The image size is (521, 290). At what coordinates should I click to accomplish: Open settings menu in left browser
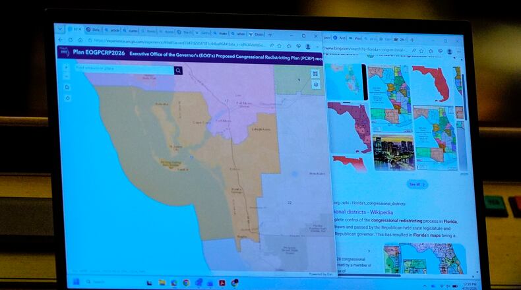click(x=317, y=47)
